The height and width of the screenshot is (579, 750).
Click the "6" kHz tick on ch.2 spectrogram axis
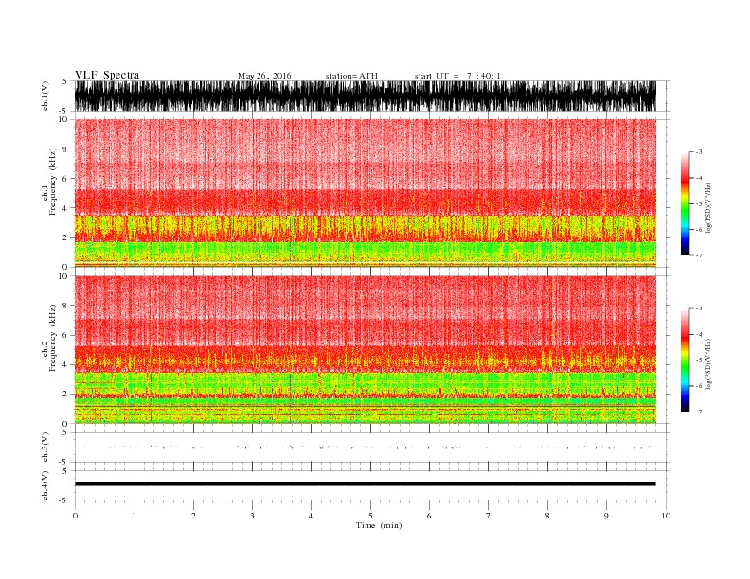(x=65, y=335)
